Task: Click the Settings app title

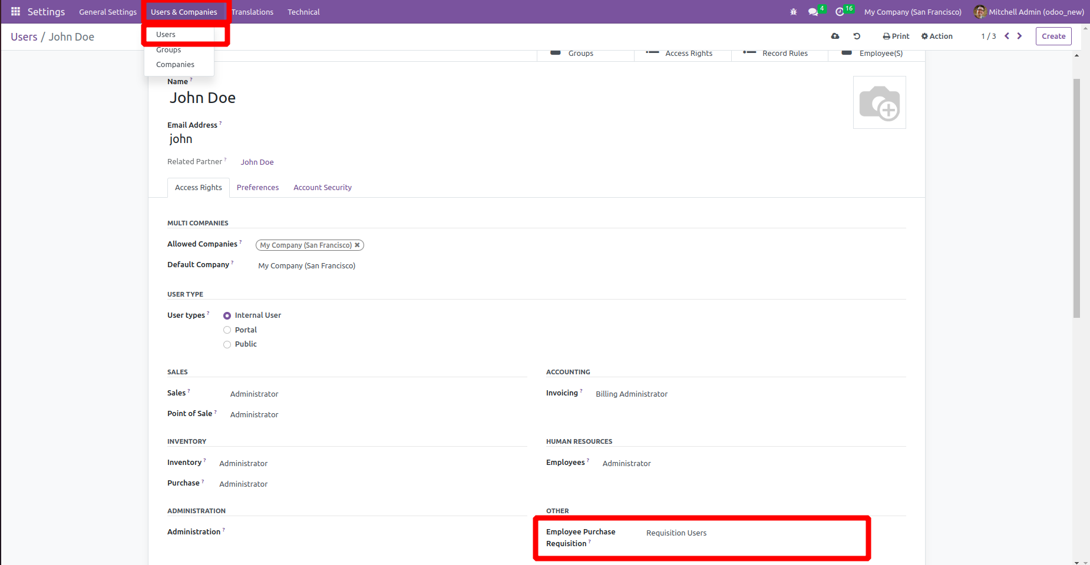Action: coord(46,12)
